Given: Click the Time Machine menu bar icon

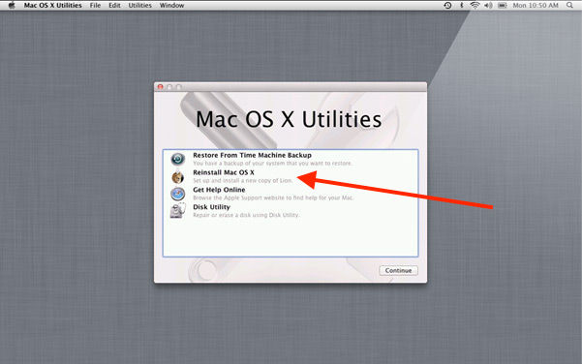Looking at the screenshot, I should click(447, 5).
